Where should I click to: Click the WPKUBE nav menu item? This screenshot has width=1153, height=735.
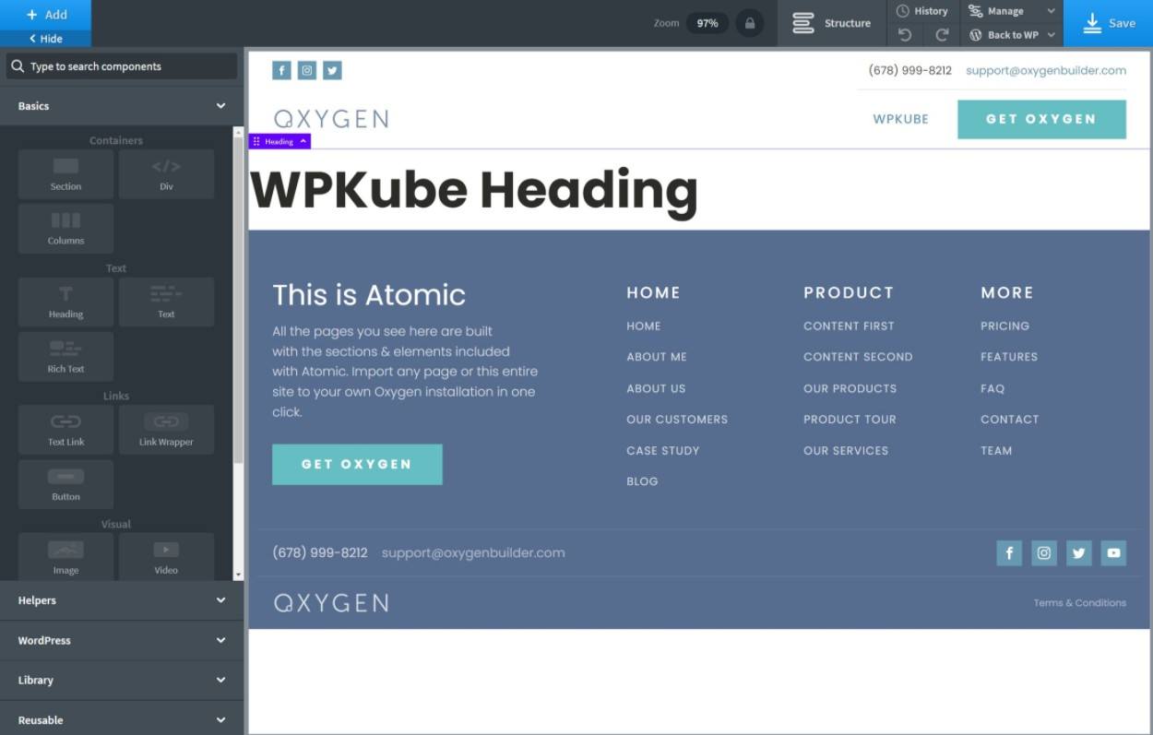[x=901, y=119]
